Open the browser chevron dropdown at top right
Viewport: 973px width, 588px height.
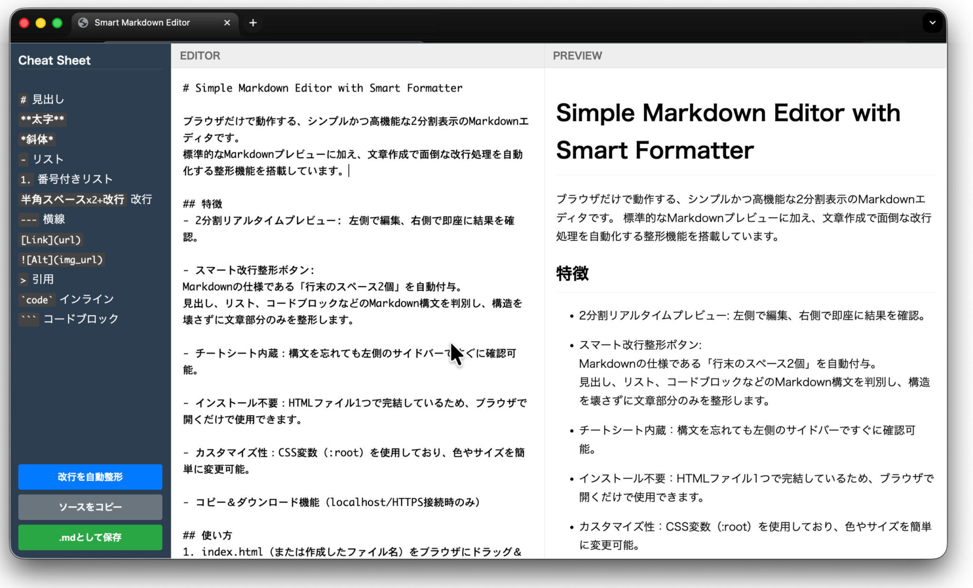[933, 22]
